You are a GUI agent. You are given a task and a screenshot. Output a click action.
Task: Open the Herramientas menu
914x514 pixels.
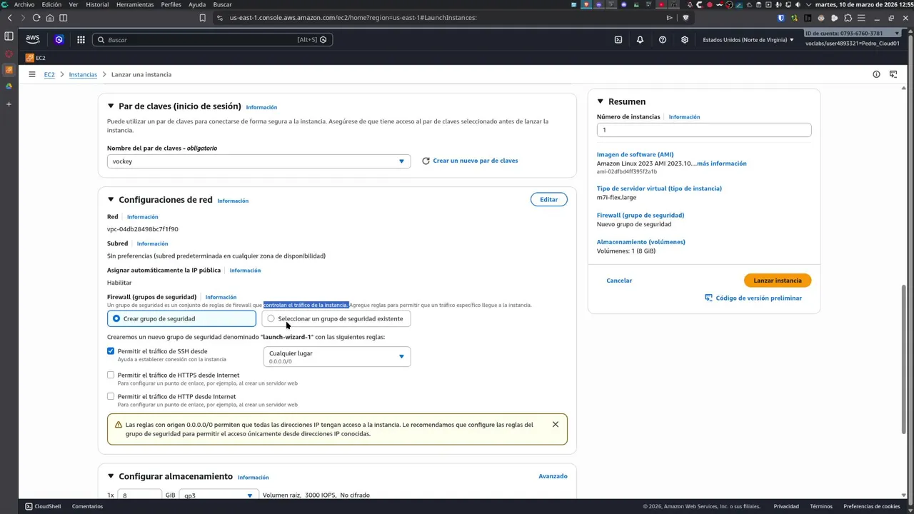point(135,4)
